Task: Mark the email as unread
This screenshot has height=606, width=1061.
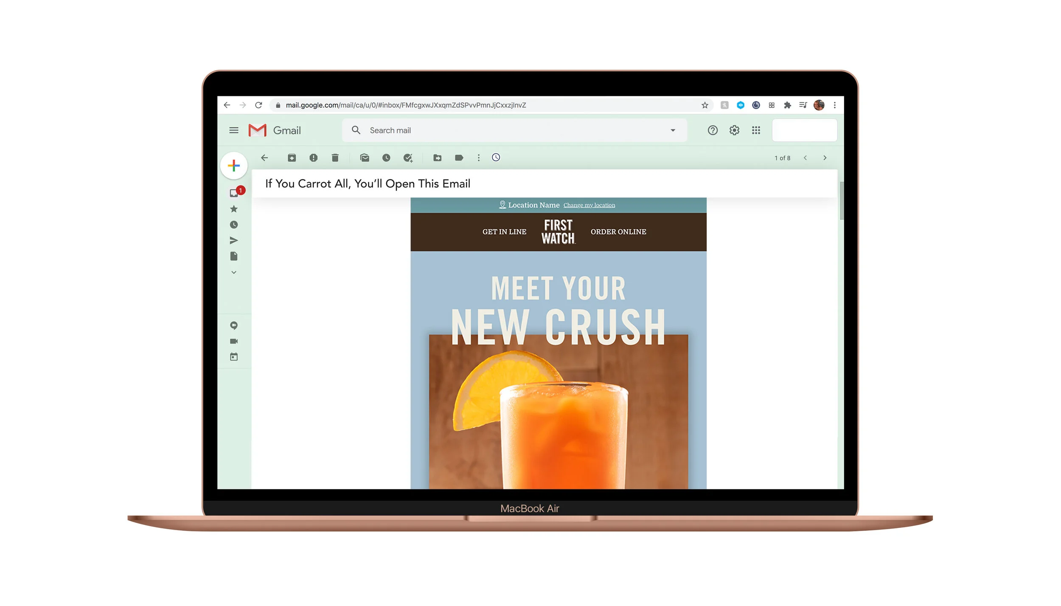Action: pyautogui.click(x=365, y=157)
